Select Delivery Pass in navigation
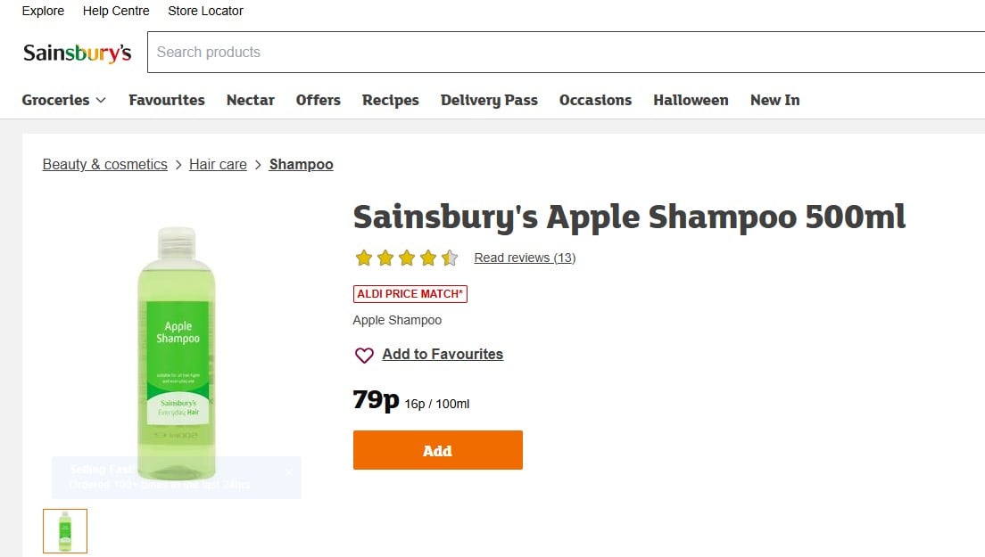This screenshot has height=557, width=985. click(489, 100)
